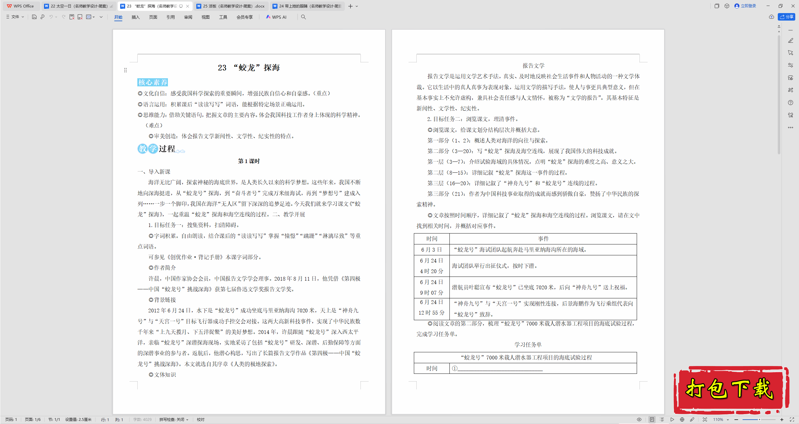Click the cloud upload icon
Viewport: 799px width, 424px height.
[x=772, y=17]
